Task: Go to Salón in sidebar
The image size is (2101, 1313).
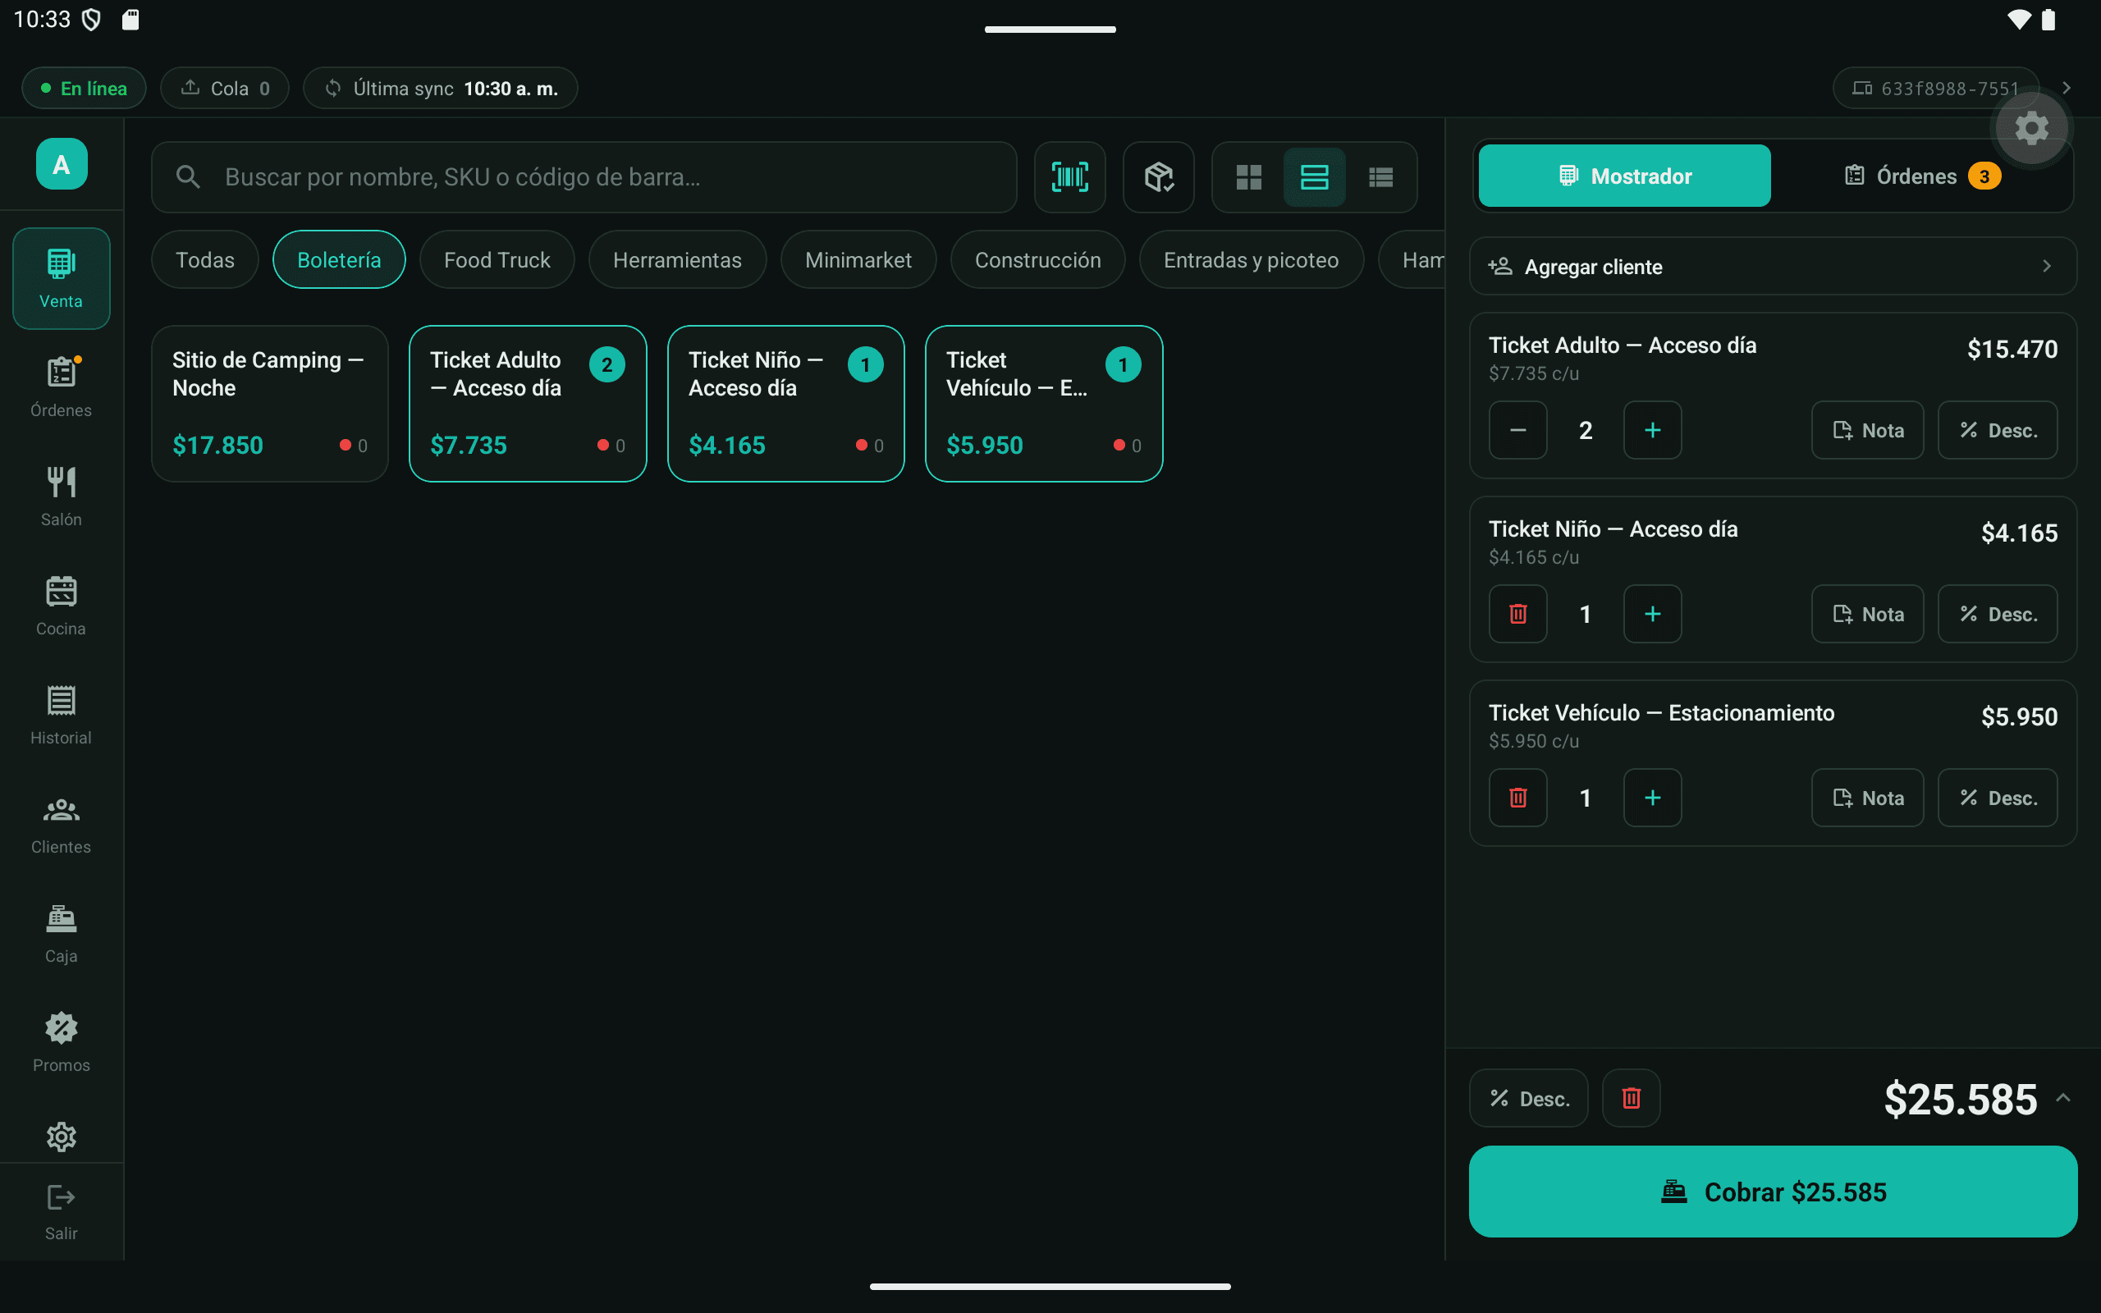Action: point(61,496)
